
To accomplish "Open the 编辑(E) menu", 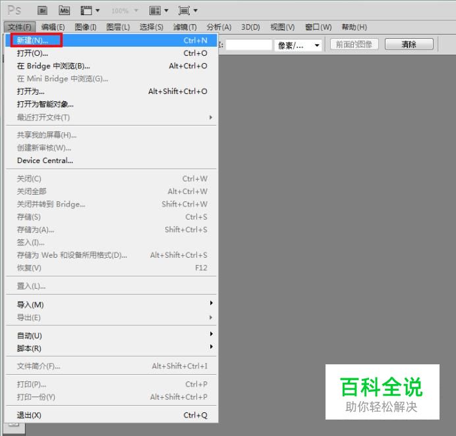I will [53, 27].
